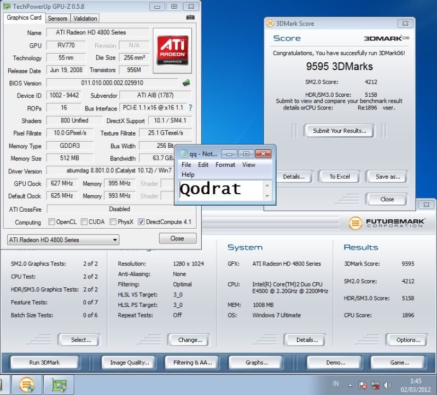Open Notepad Help menu
This screenshot has width=437, height=395.
[188, 174]
